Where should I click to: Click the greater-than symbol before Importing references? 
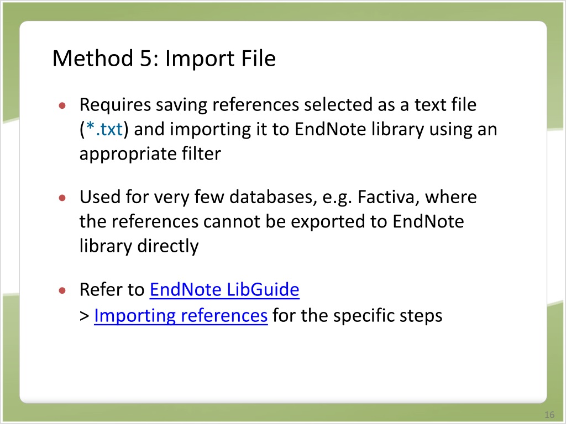click(85, 316)
